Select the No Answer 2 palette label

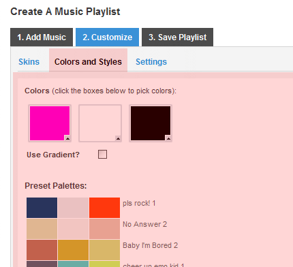coord(145,224)
